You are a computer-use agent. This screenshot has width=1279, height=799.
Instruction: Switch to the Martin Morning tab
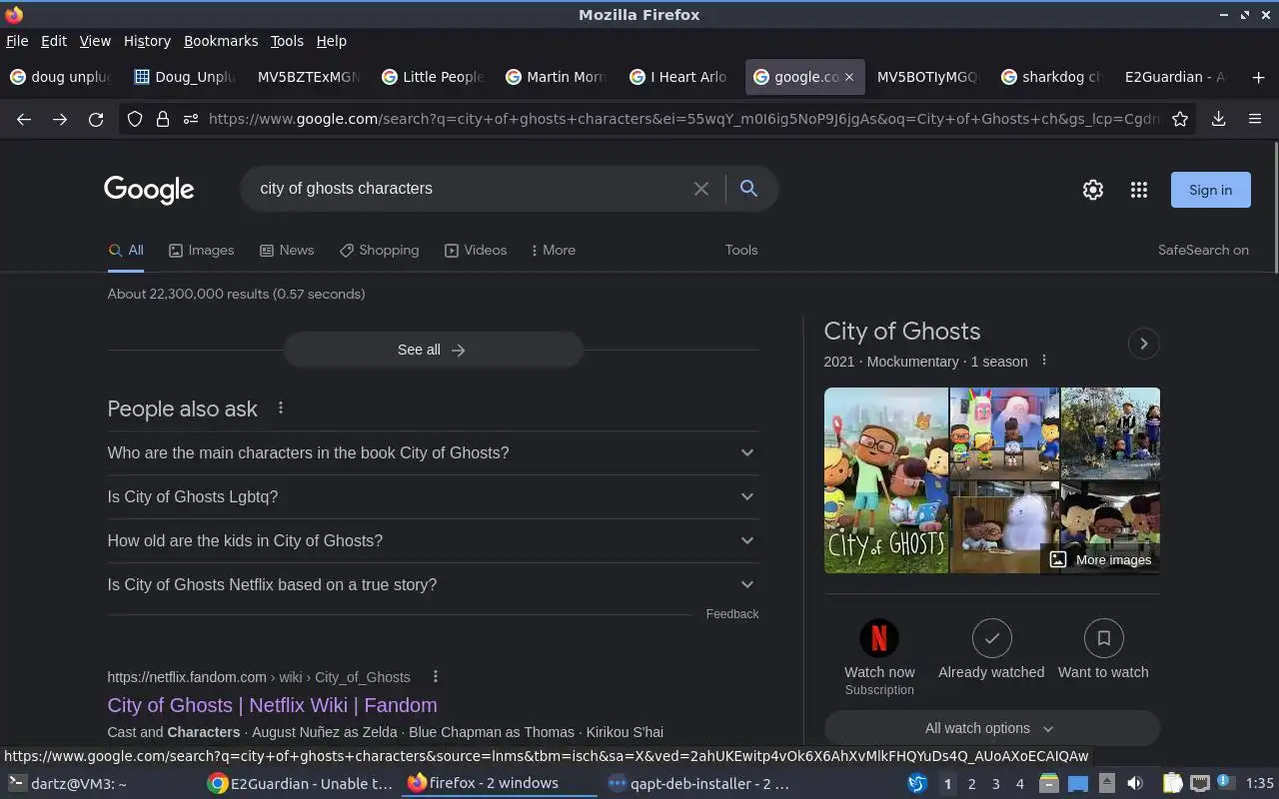(x=556, y=77)
